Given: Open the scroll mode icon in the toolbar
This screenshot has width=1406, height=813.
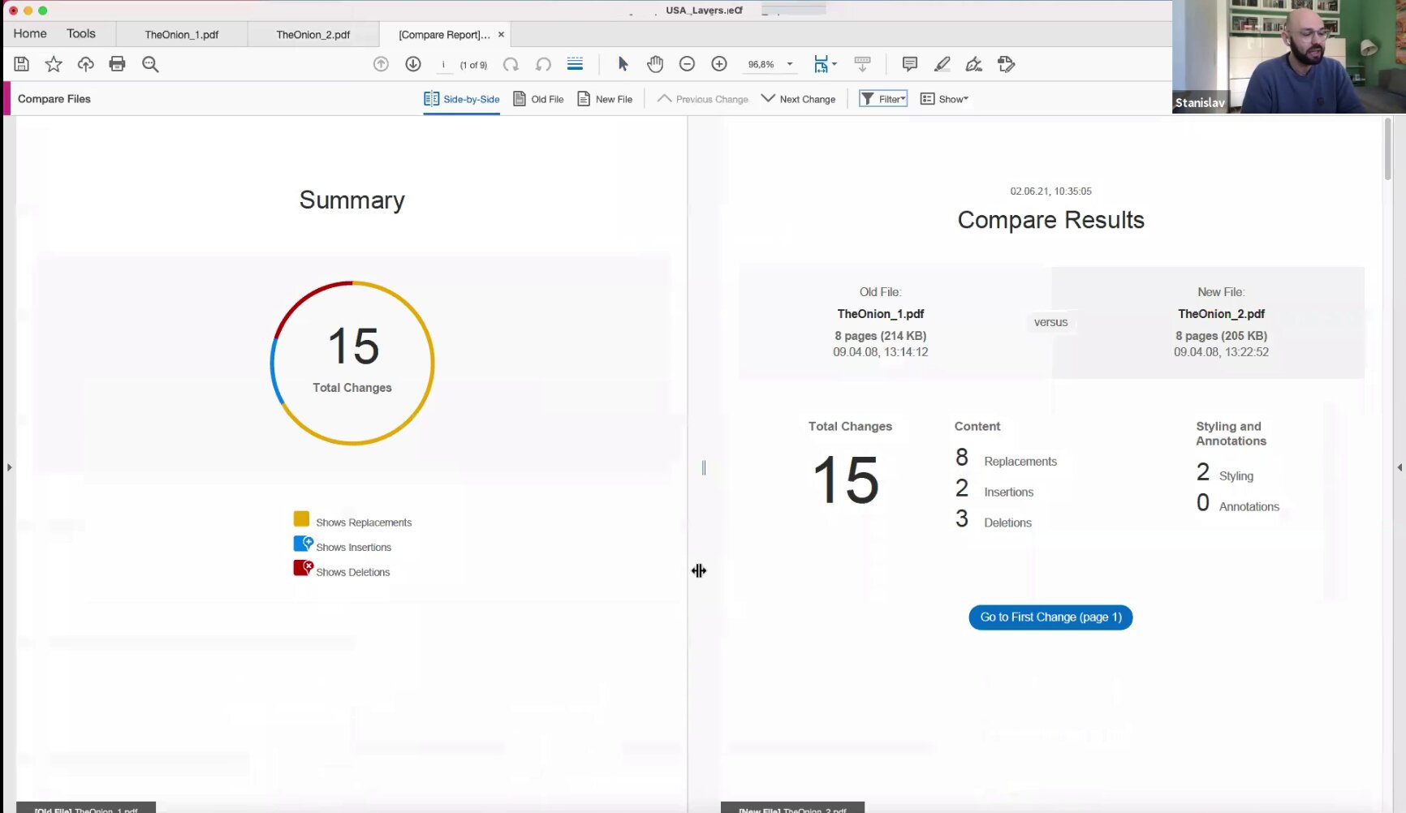Looking at the screenshot, I should coord(863,64).
